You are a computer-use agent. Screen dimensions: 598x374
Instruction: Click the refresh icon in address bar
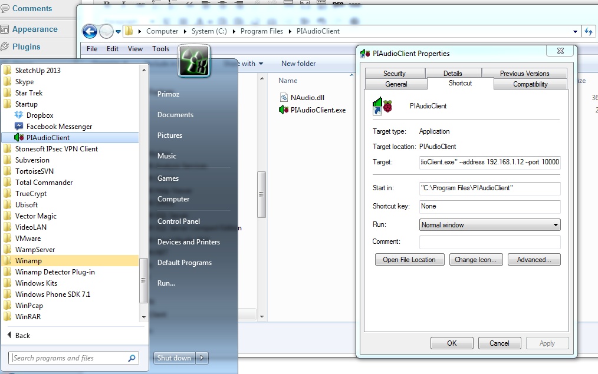(589, 32)
